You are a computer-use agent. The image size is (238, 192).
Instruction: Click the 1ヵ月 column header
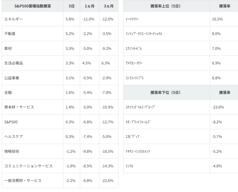tap(89, 6)
